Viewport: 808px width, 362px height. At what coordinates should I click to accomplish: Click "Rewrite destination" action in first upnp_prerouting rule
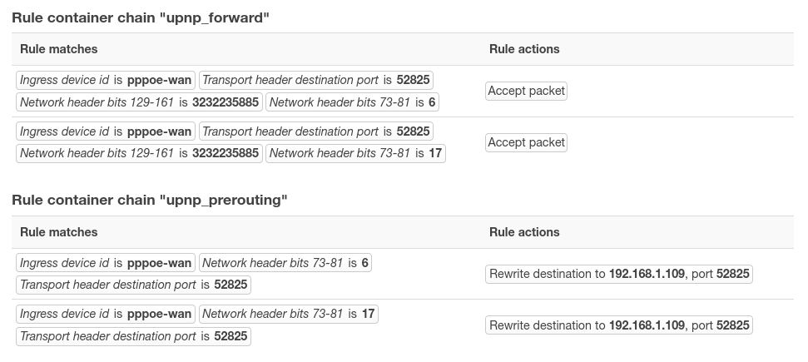(x=618, y=274)
